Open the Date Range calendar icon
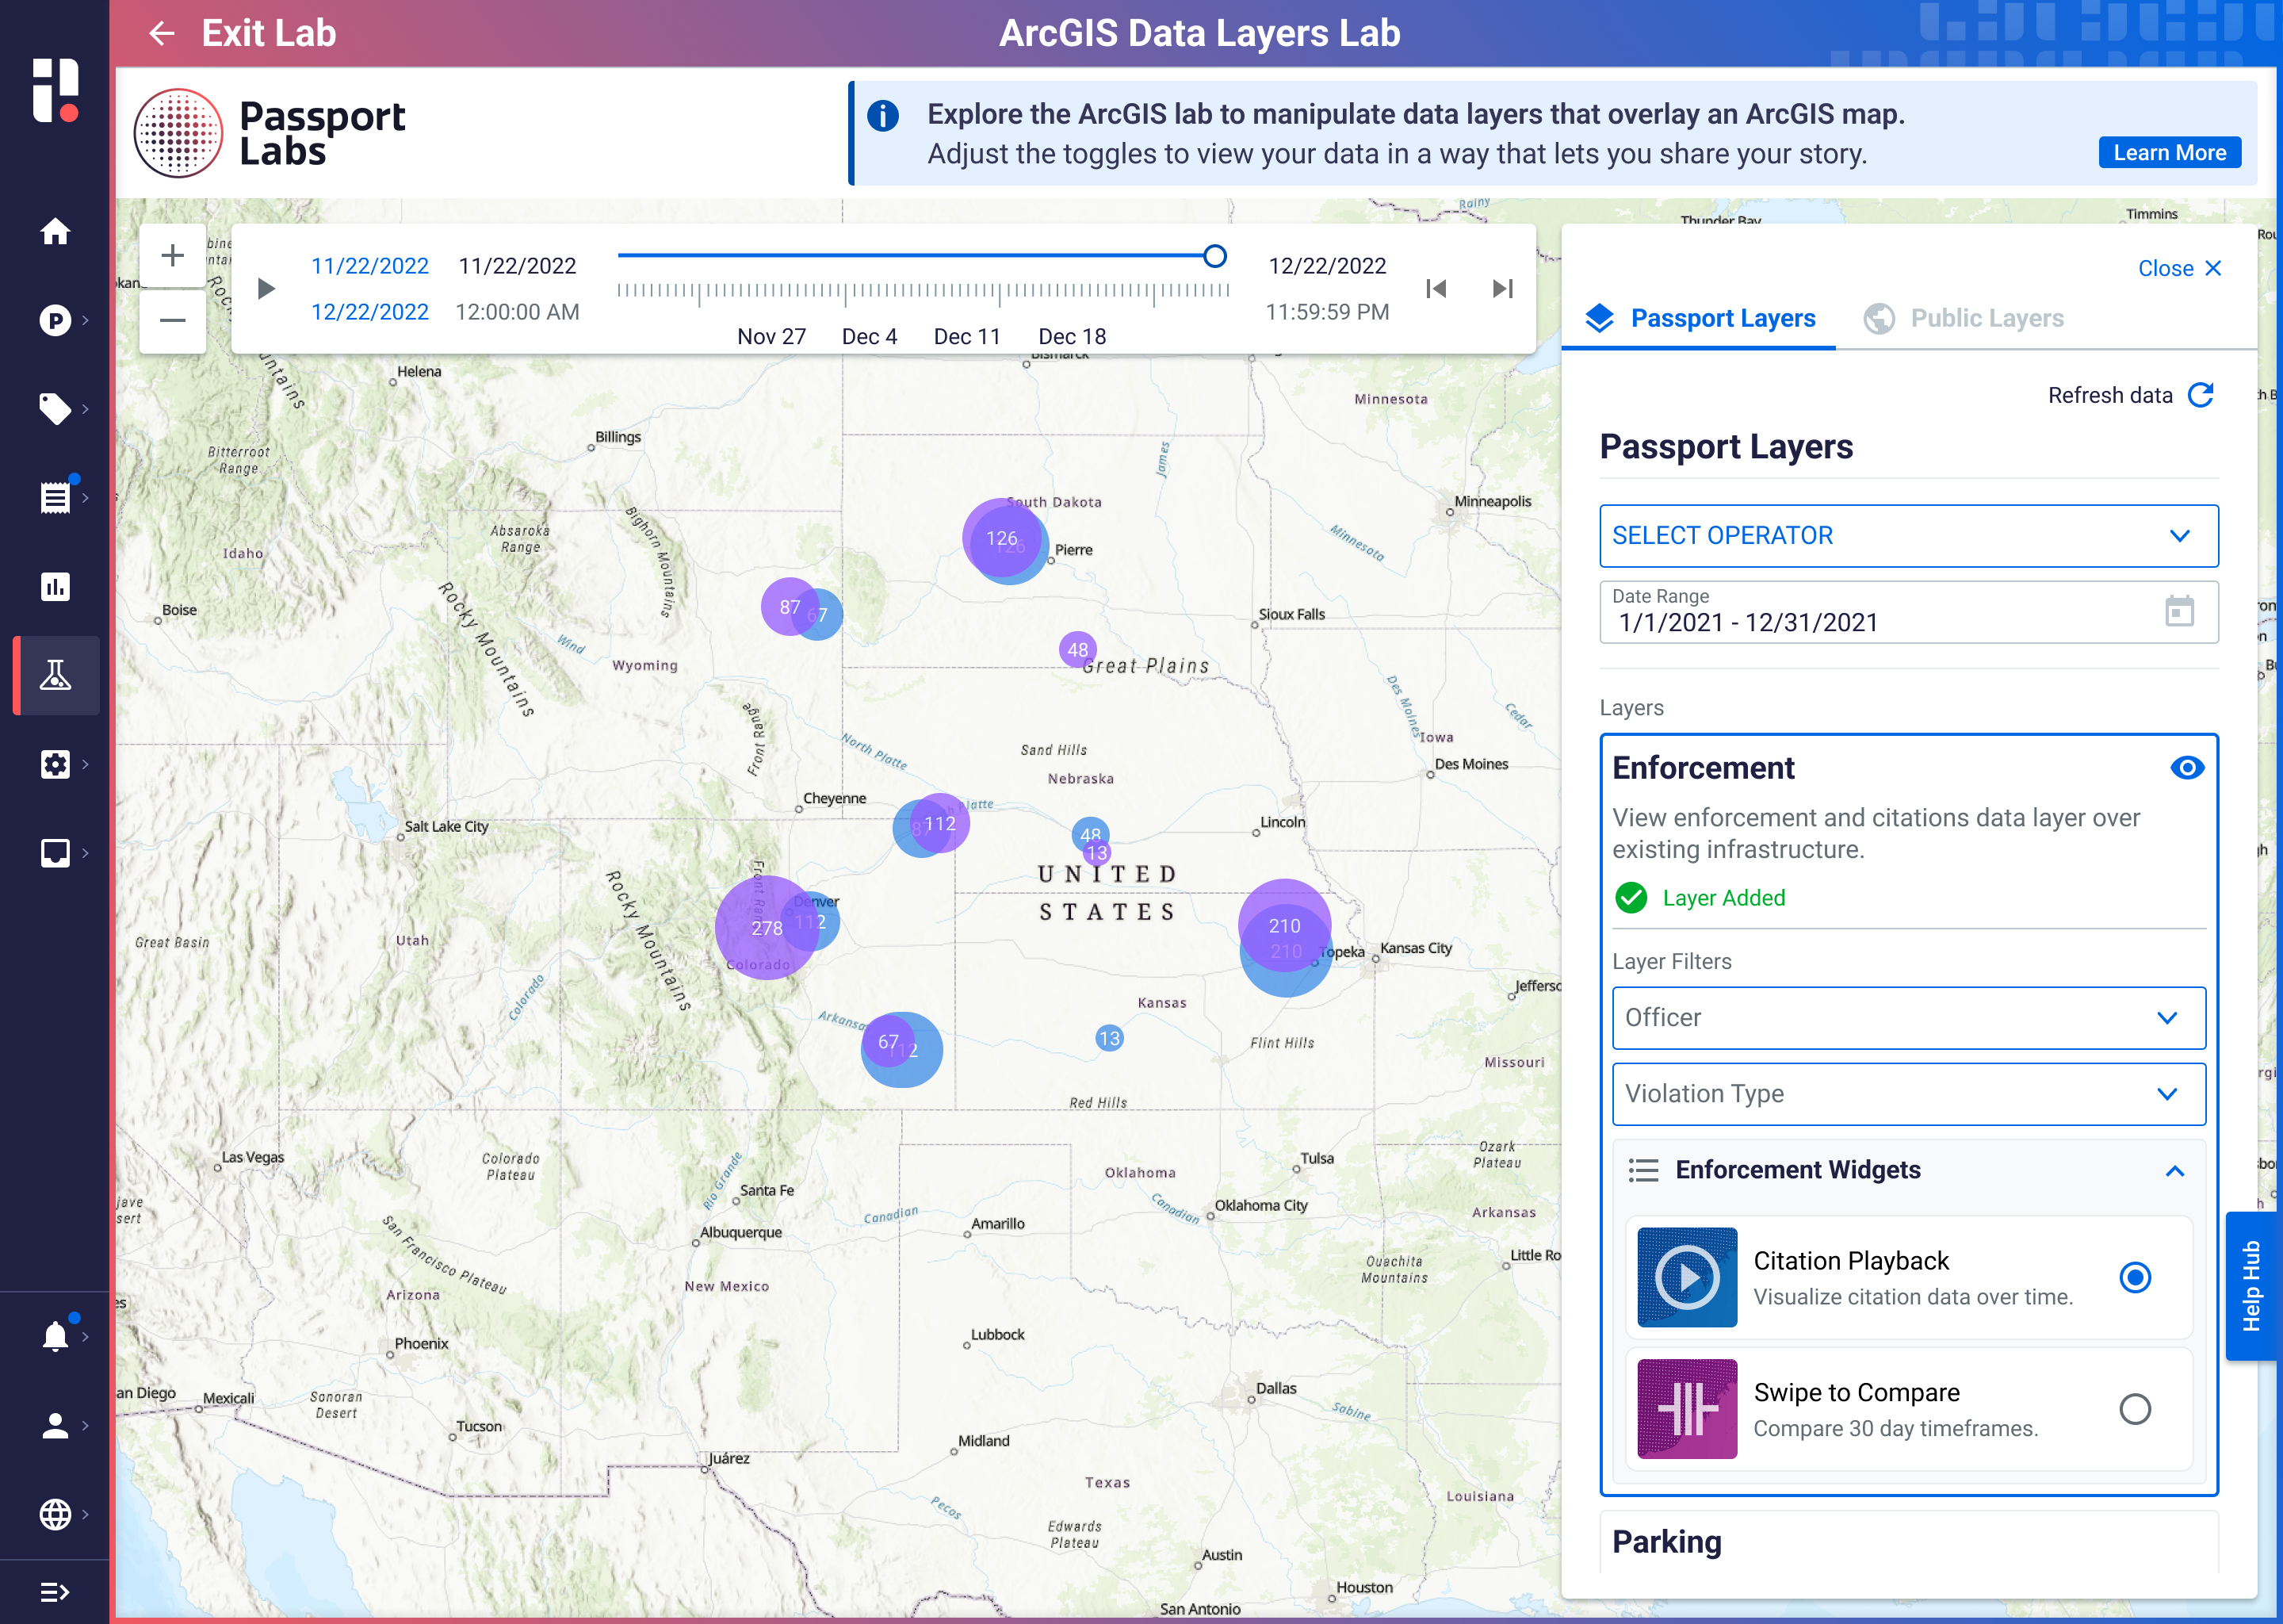 [2179, 611]
